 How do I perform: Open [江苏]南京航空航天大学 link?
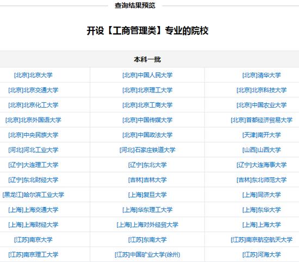(261, 240)
